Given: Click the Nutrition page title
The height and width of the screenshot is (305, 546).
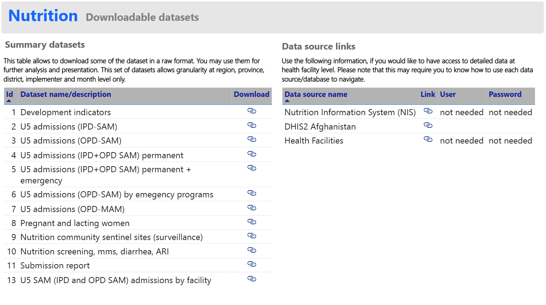Looking at the screenshot, I should (x=43, y=16).
